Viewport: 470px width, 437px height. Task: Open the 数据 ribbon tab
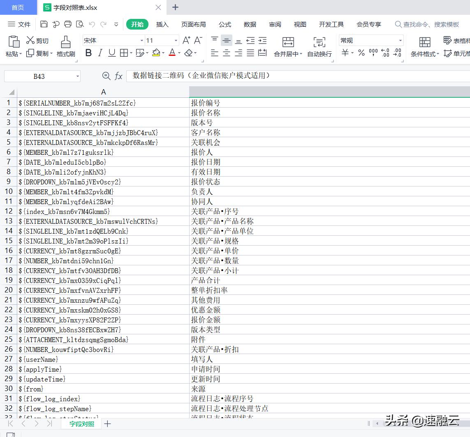[250, 24]
